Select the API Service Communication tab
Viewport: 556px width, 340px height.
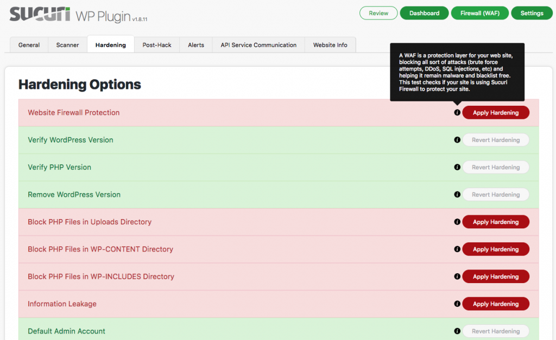[x=258, y=45]
